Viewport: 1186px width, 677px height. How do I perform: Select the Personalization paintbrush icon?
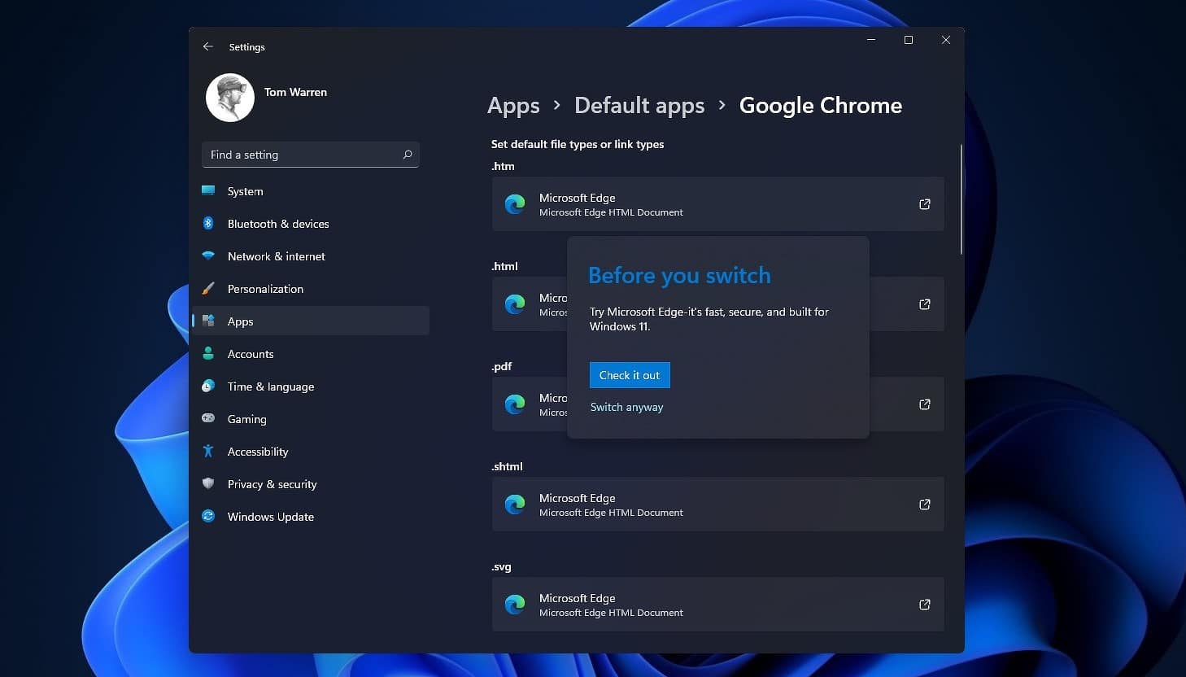[x=208, y=289]
